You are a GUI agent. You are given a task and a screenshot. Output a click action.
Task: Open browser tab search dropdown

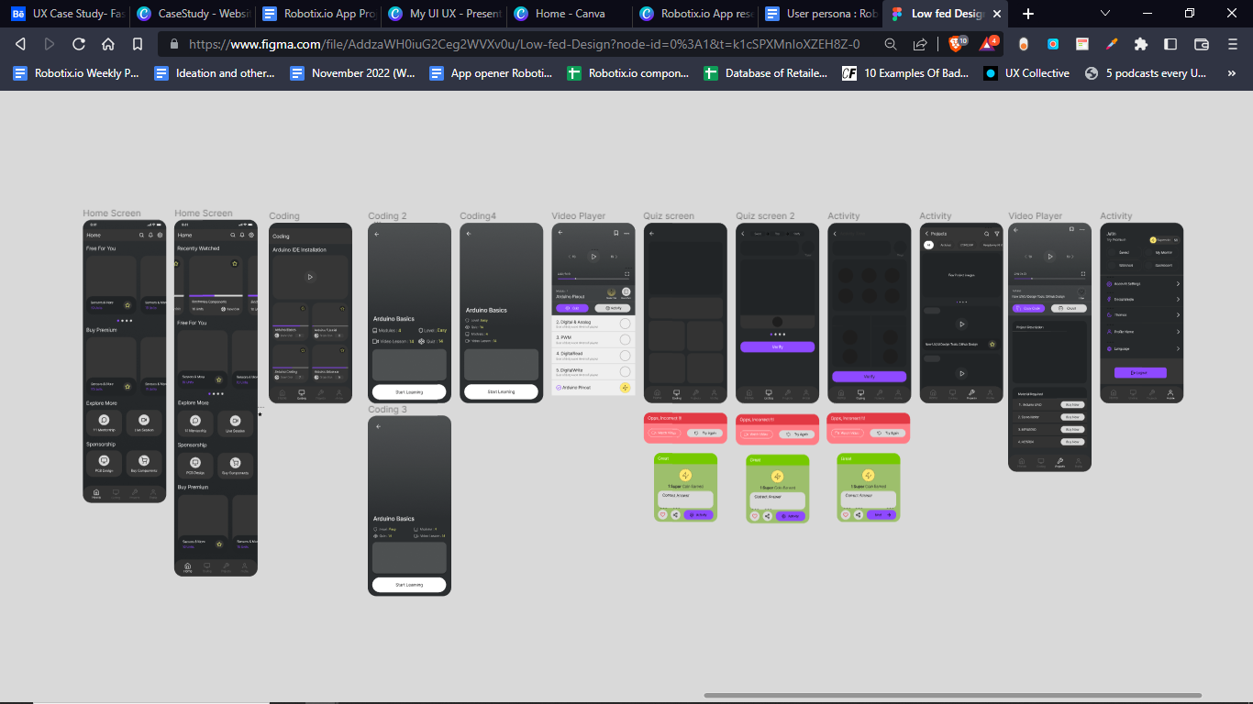[x=1105, y=14]
